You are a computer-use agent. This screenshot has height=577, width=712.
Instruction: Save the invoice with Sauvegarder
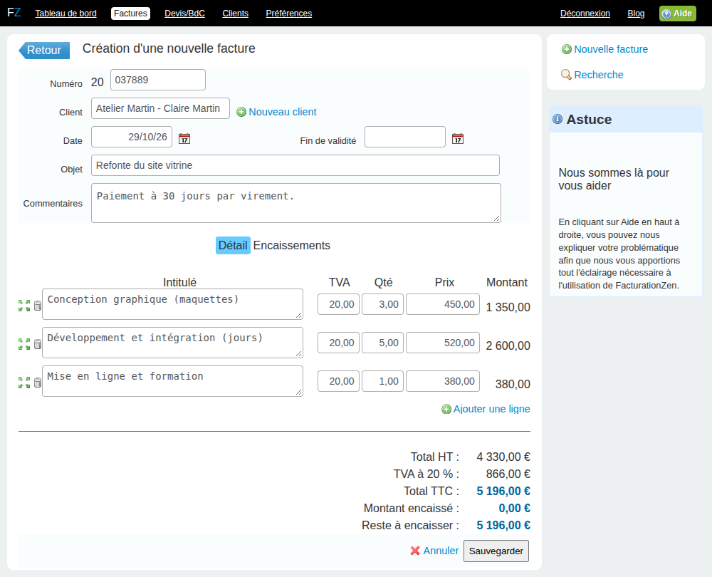(496, 551)
